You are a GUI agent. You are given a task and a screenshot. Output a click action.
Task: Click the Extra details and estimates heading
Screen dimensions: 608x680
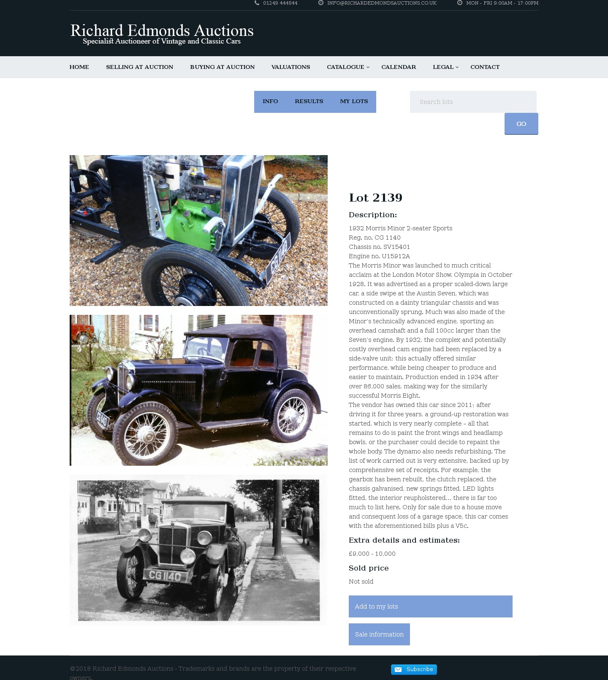[404, 540]
